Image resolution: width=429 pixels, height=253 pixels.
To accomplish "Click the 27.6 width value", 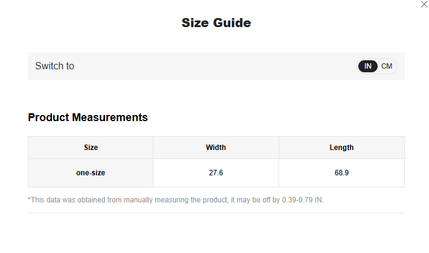I will [x=216, y=173].
